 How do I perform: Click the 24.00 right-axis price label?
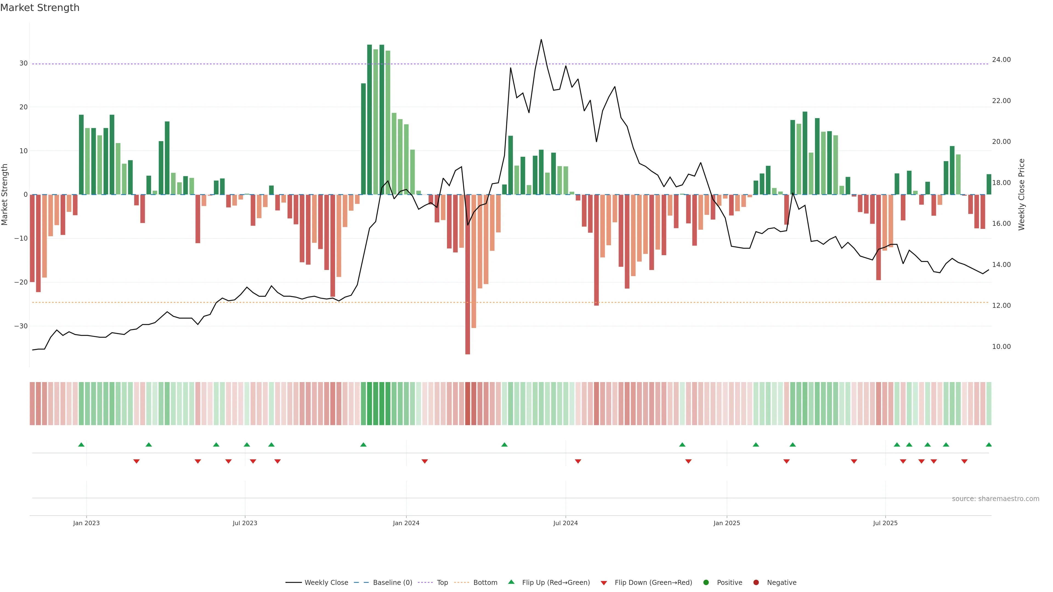click(1001, 60)
